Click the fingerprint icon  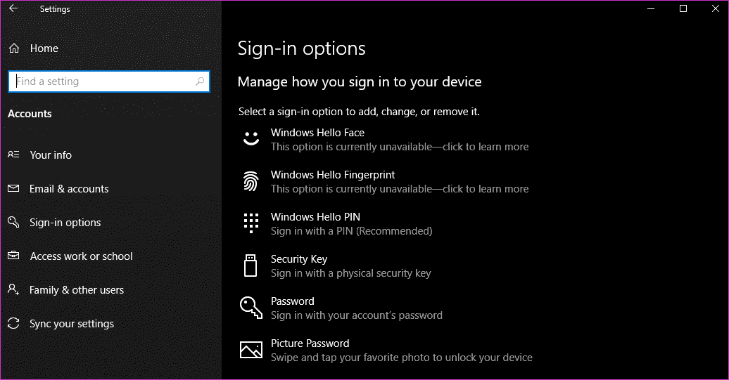pos(251,181)
